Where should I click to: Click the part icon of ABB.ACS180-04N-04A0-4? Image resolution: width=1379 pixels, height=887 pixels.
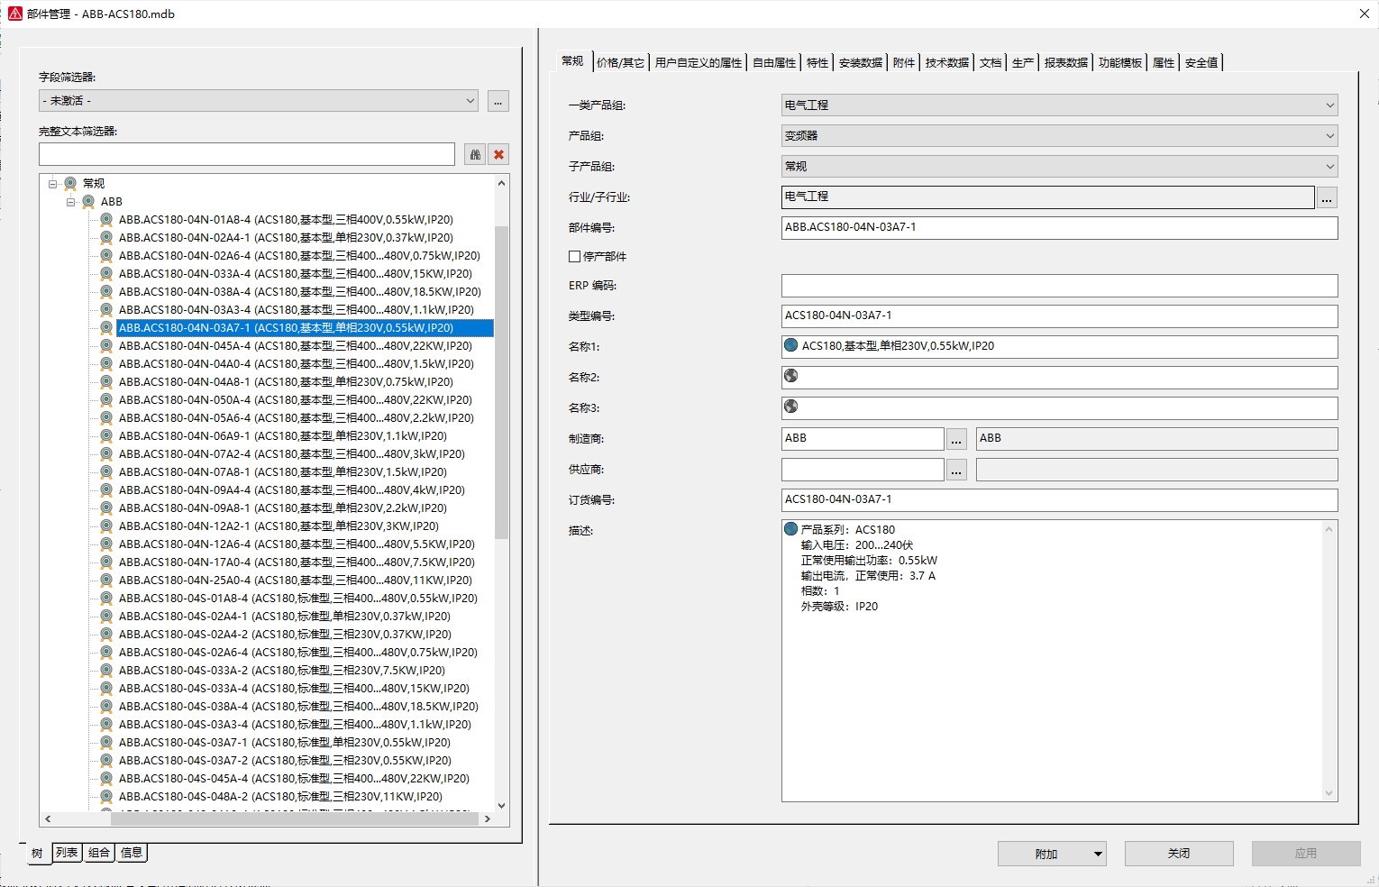[x=106, y=363]
